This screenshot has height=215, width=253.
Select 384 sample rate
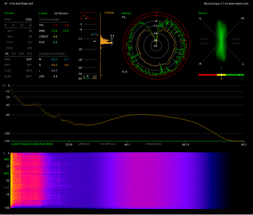click(30, 48)
